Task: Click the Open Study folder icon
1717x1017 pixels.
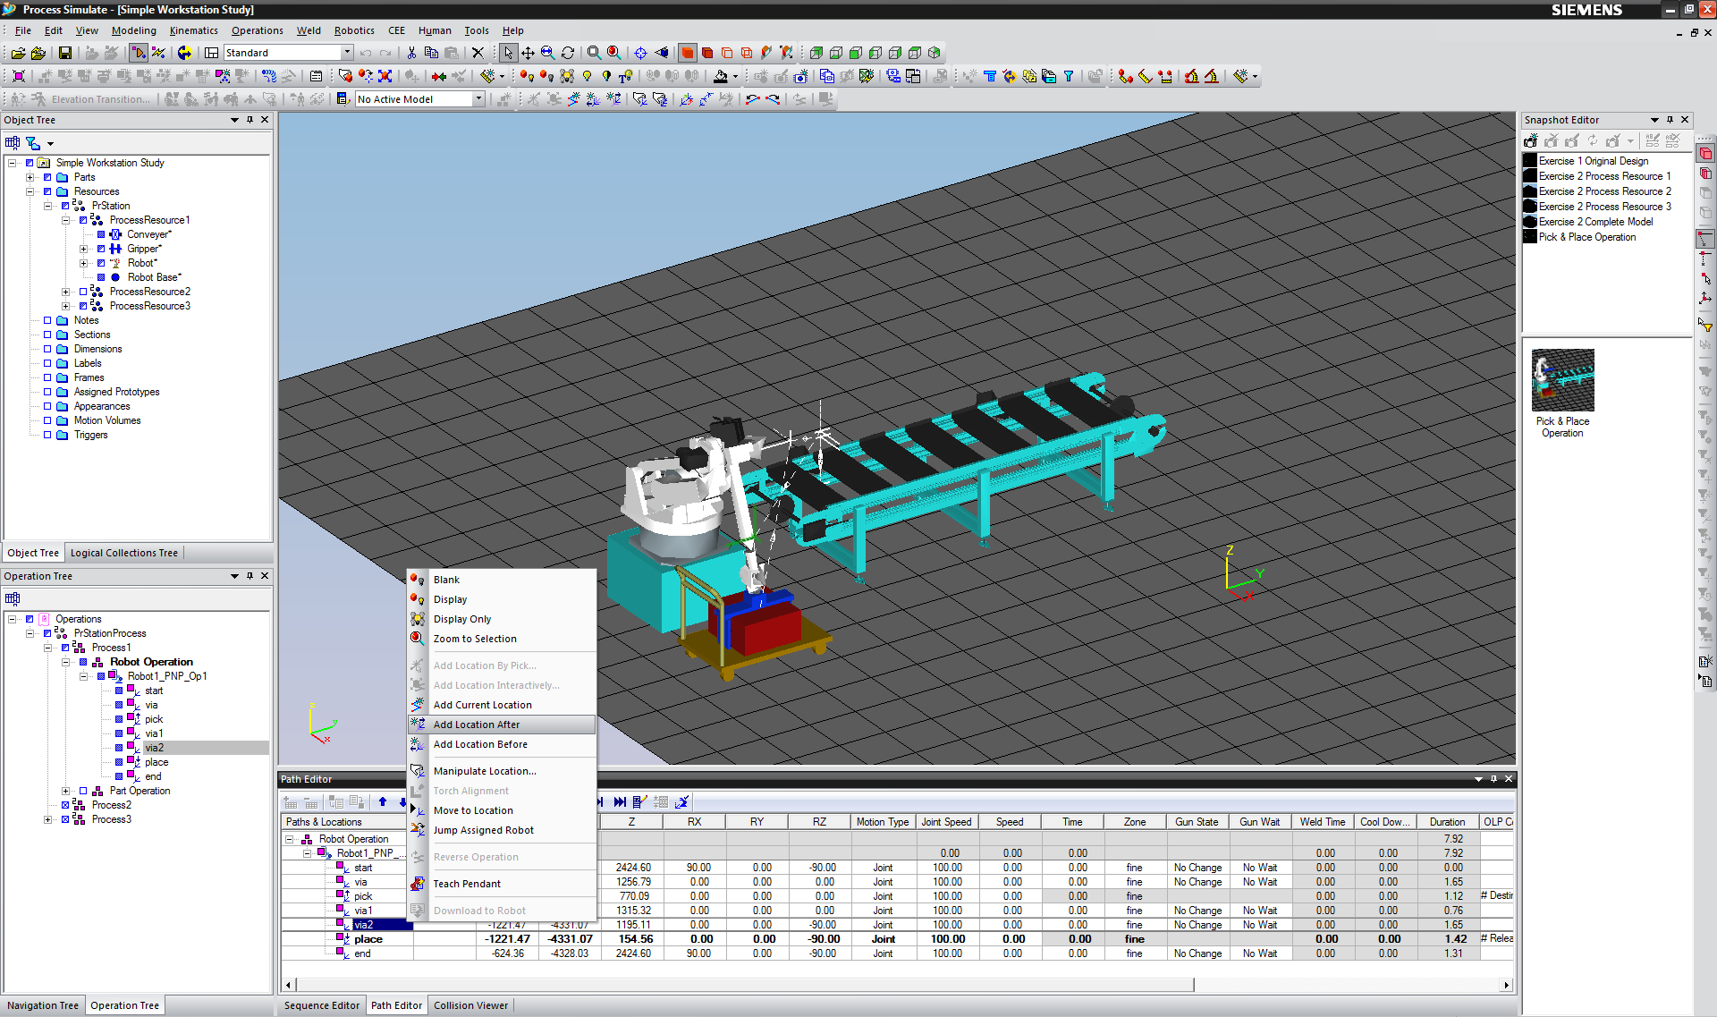Action: pos(18,53)
